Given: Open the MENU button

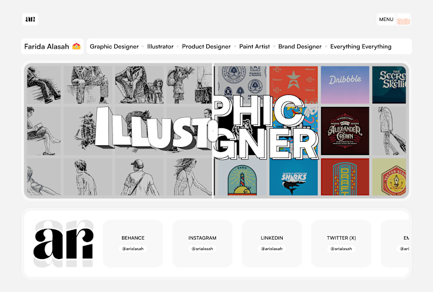Looking at the screenshot, I should 386,19.
